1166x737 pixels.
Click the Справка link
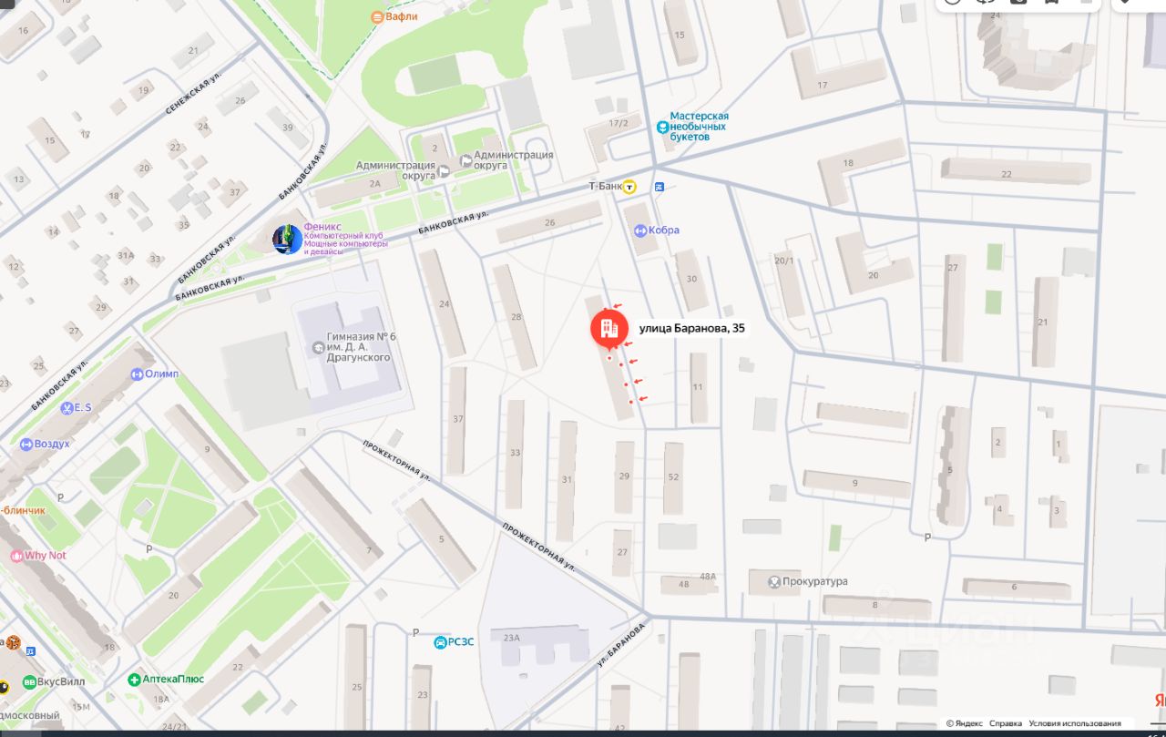tap(1006, 723)
